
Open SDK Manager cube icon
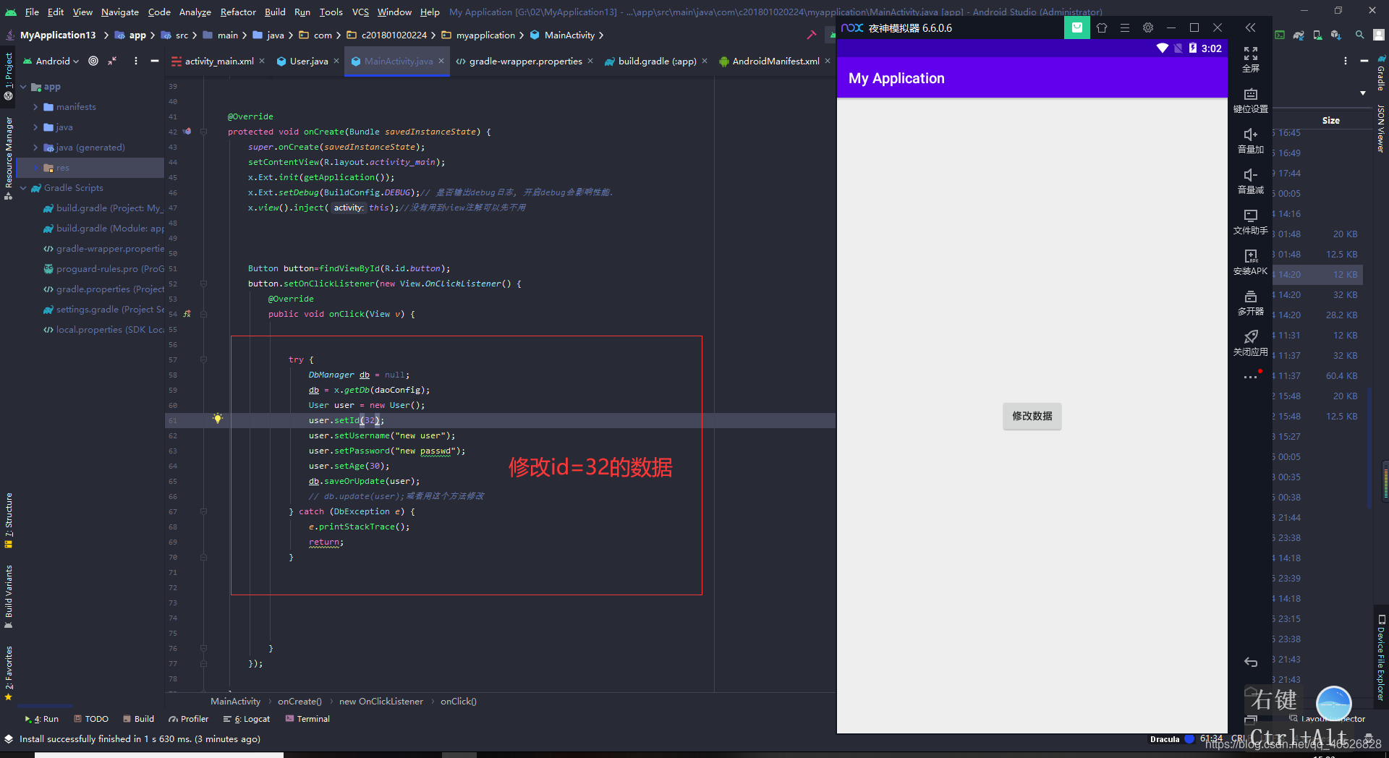coord(1336,35)
